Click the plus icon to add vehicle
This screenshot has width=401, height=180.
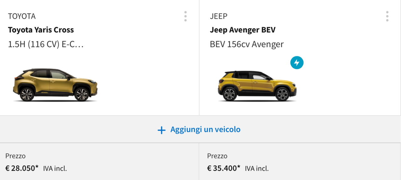tap(161, 130)
